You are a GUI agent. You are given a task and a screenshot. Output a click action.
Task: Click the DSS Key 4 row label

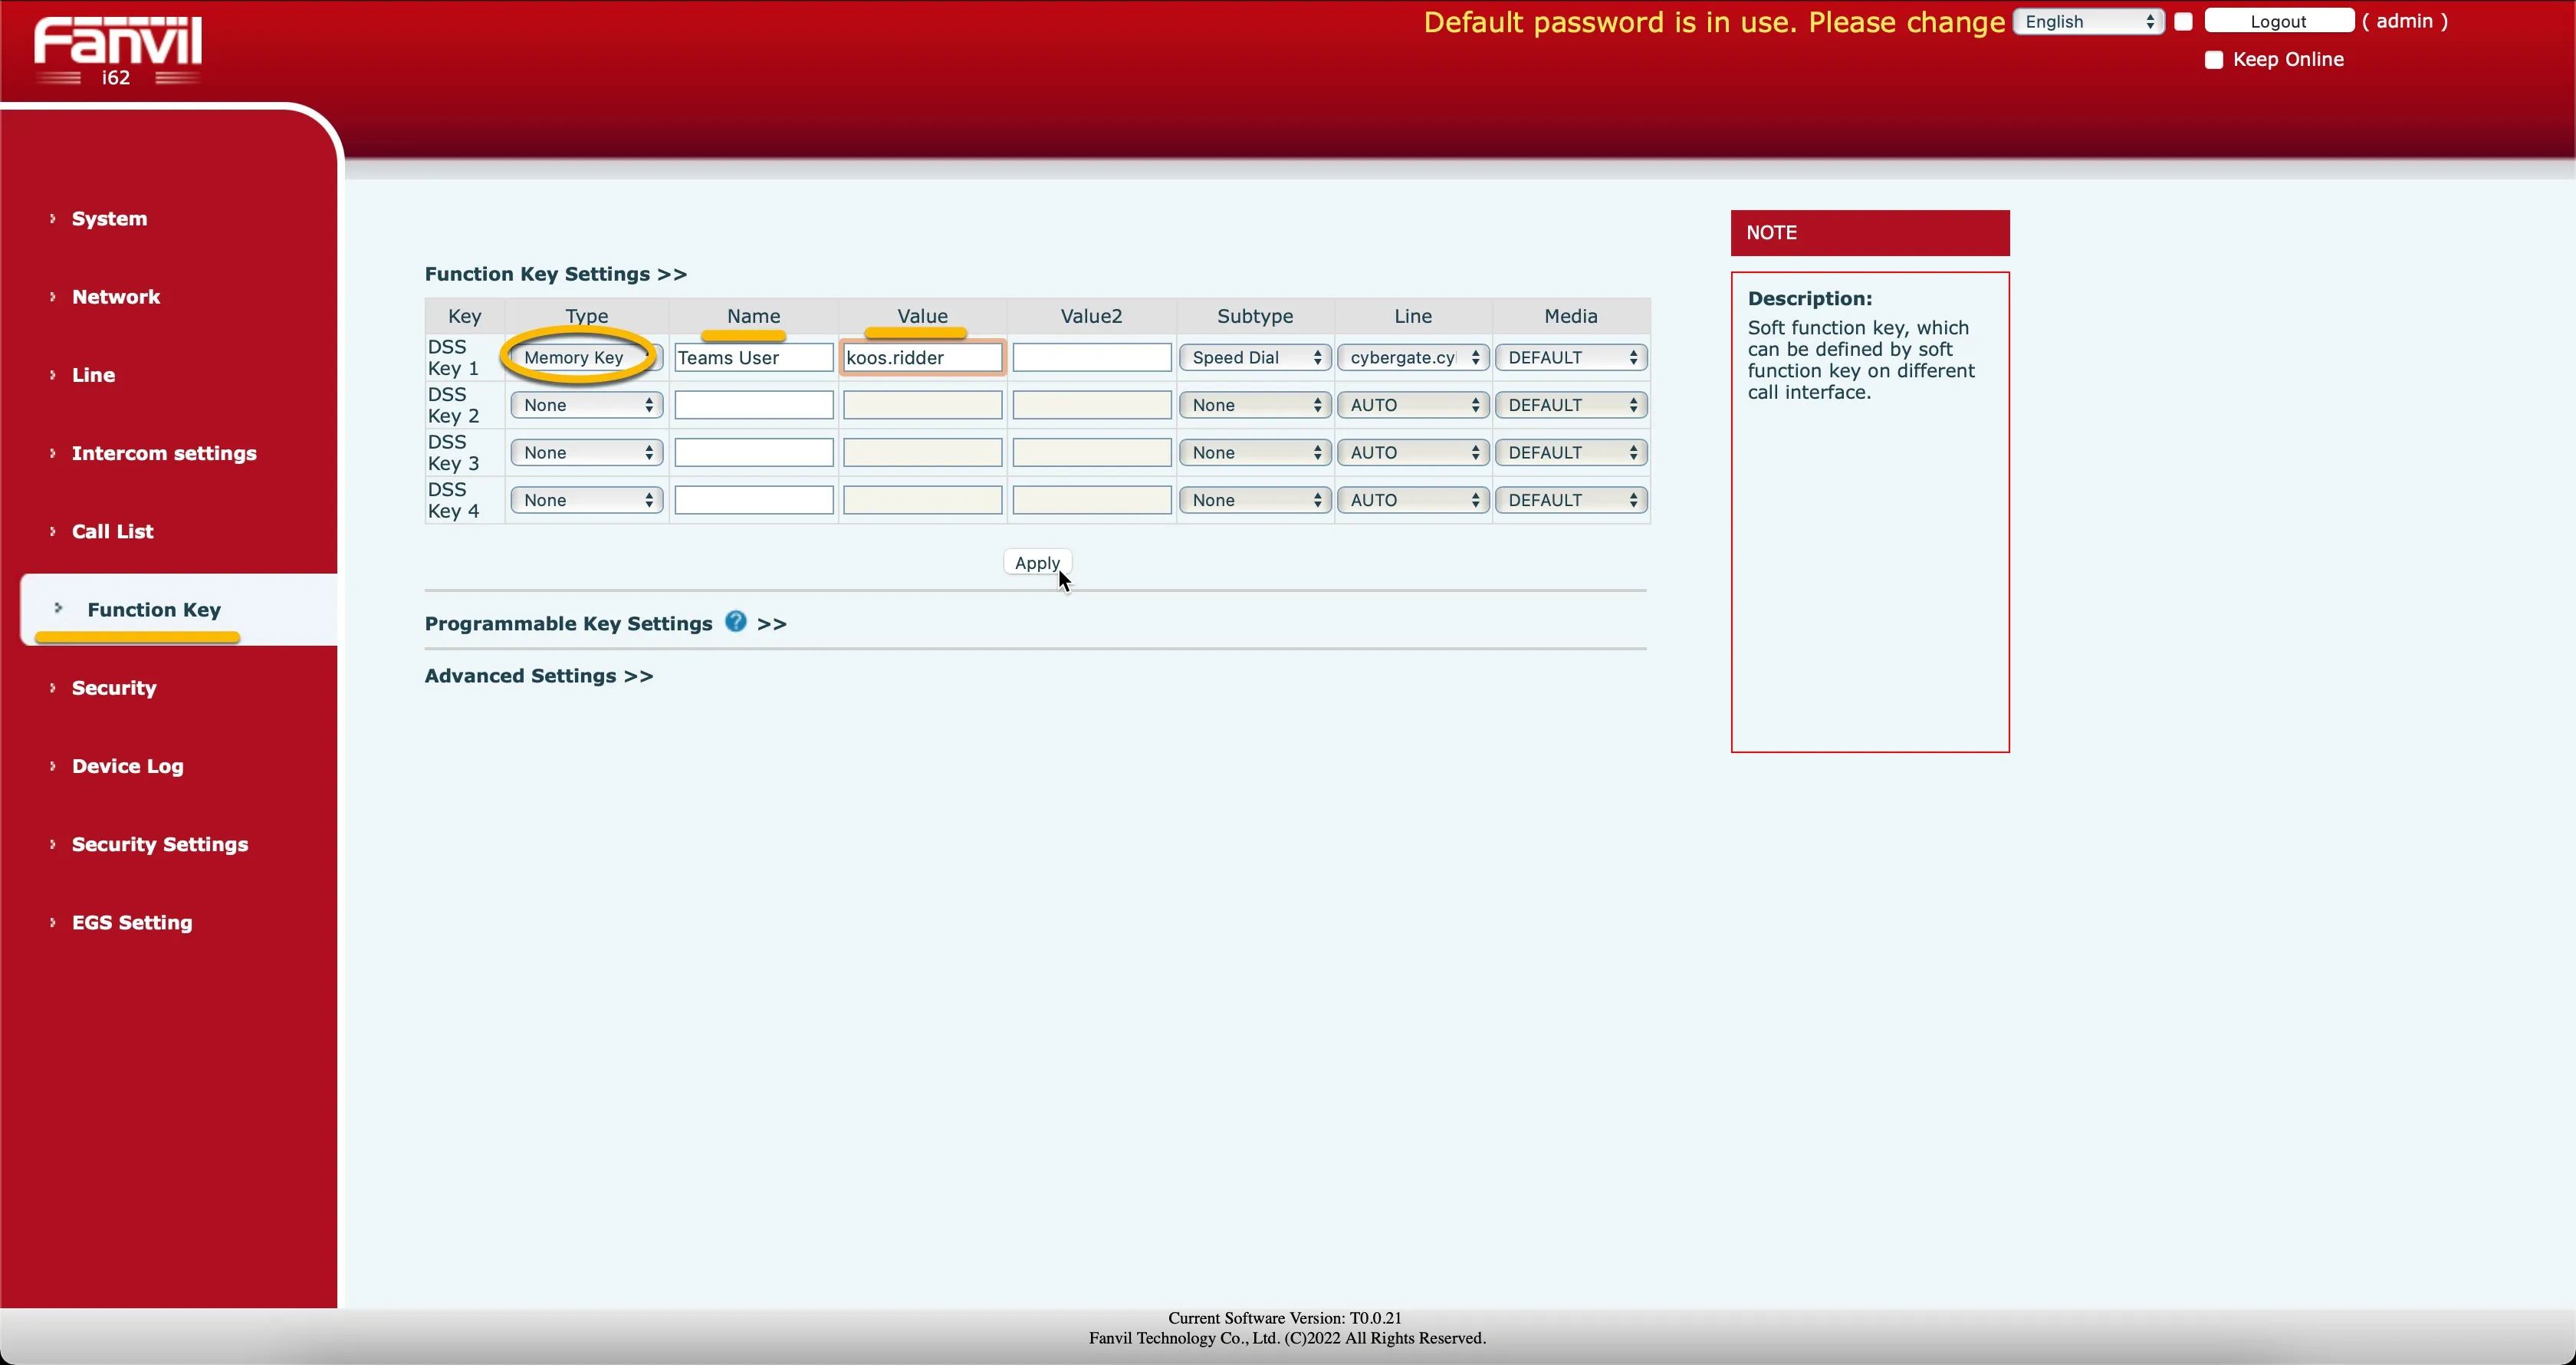454,500
